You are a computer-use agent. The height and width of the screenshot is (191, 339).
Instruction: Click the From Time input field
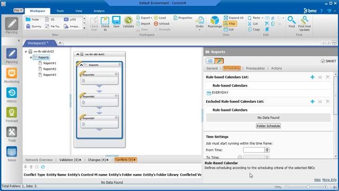(254, 150)
